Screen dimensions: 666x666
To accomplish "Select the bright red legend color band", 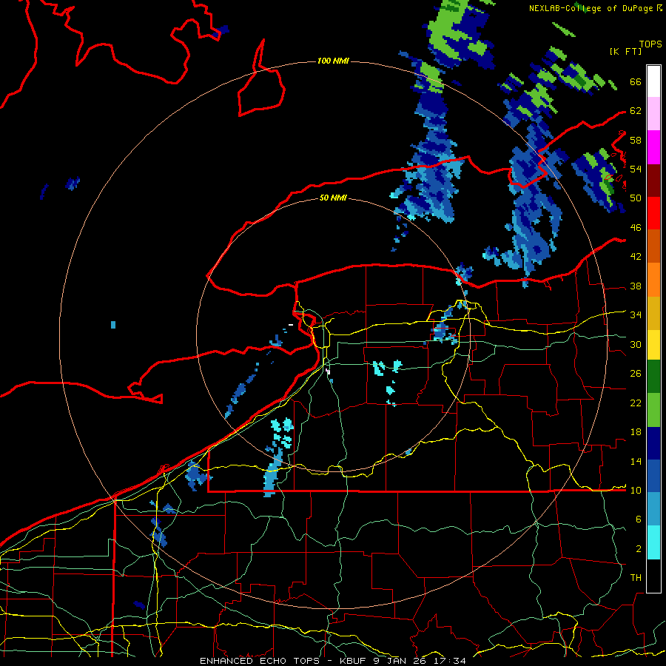I will click(x=653, y=213).
